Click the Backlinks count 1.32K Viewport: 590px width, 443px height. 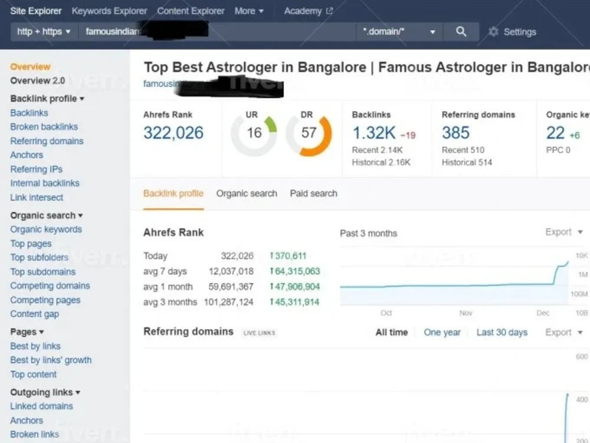373,133
